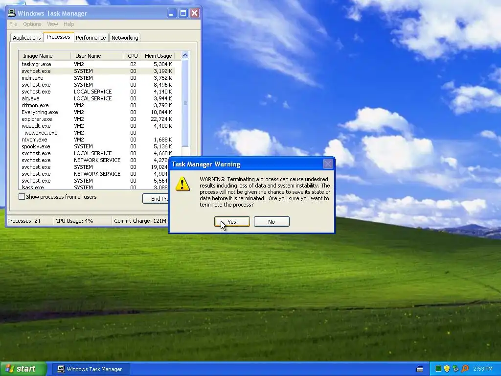Select the wuauclt.exe process row
The width and height of the screenshot is (501, 376).
(97, 126)
